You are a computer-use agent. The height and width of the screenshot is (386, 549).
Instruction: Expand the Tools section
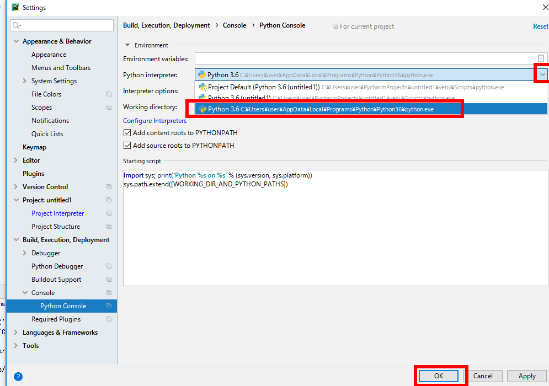[16, 346]
